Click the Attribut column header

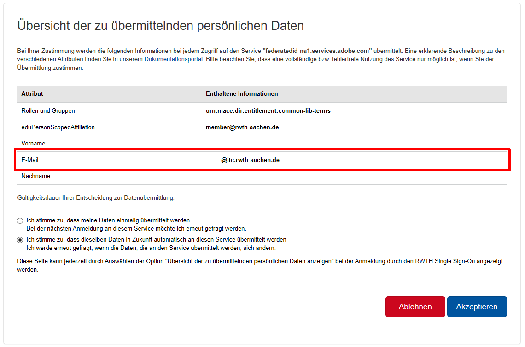32,93
